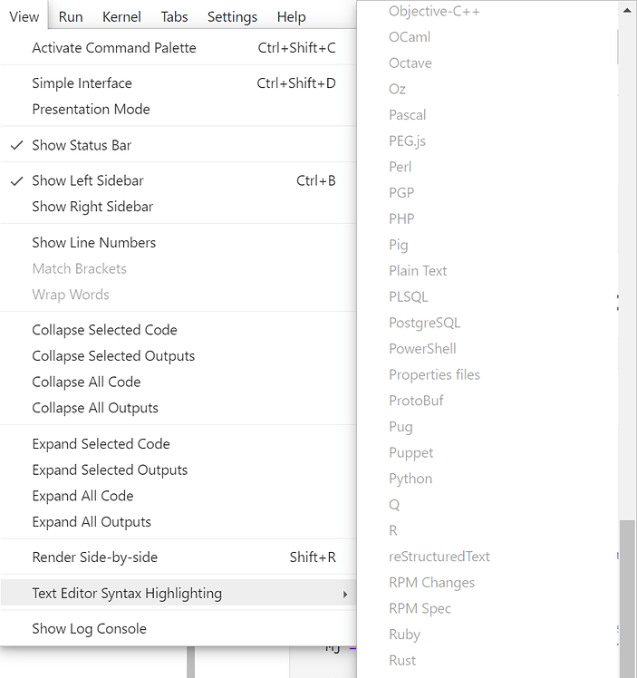Screen dimensions: 637x678
Task: Click Render Side-by-side
Action: 94,557
